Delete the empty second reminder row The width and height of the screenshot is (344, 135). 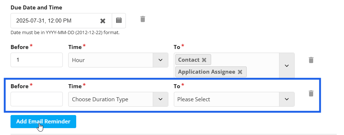point(311,93)
